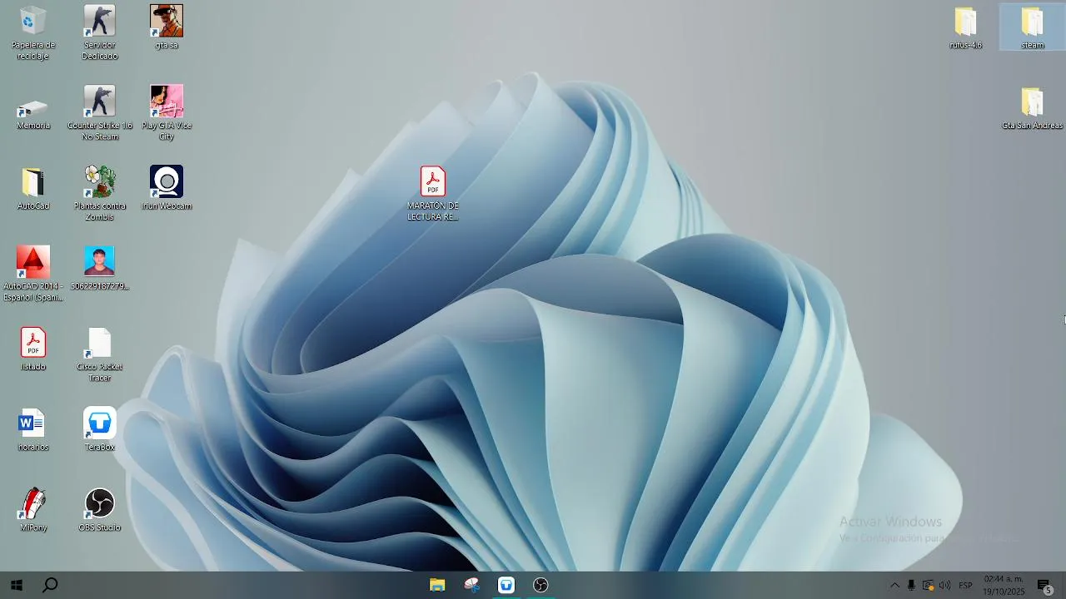Change the ESP input language
The width and height of the screenshot is (1066, 599).
pos(965,586)
